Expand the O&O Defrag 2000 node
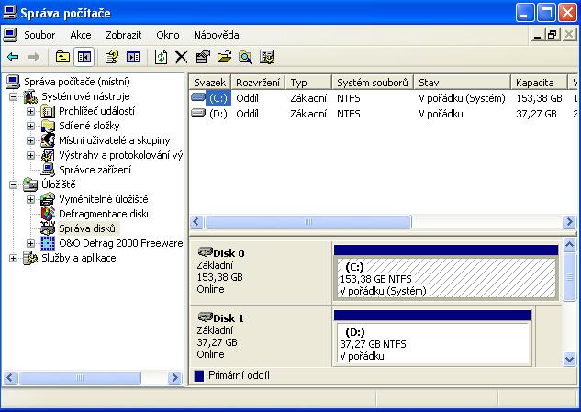Viewport: 581px width, 412px height. pyautogui.click(x=30, y=243)
